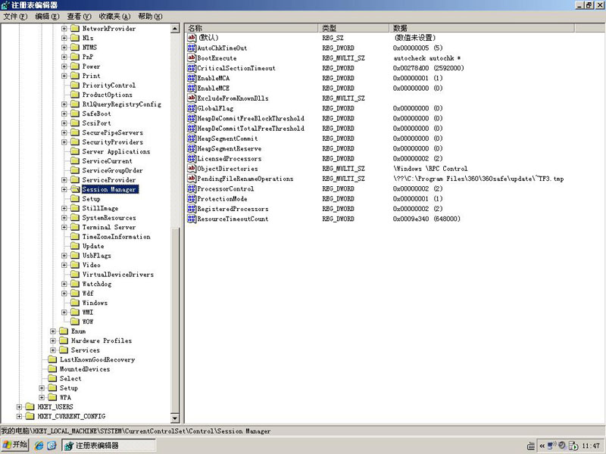Expand the Session Manager tree node
This screenshot has height=454, width=606.
64,189
